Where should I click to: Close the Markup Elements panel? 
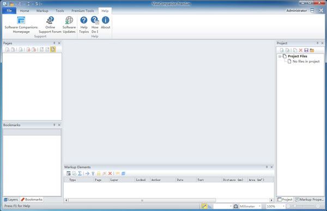coord(272,167)
